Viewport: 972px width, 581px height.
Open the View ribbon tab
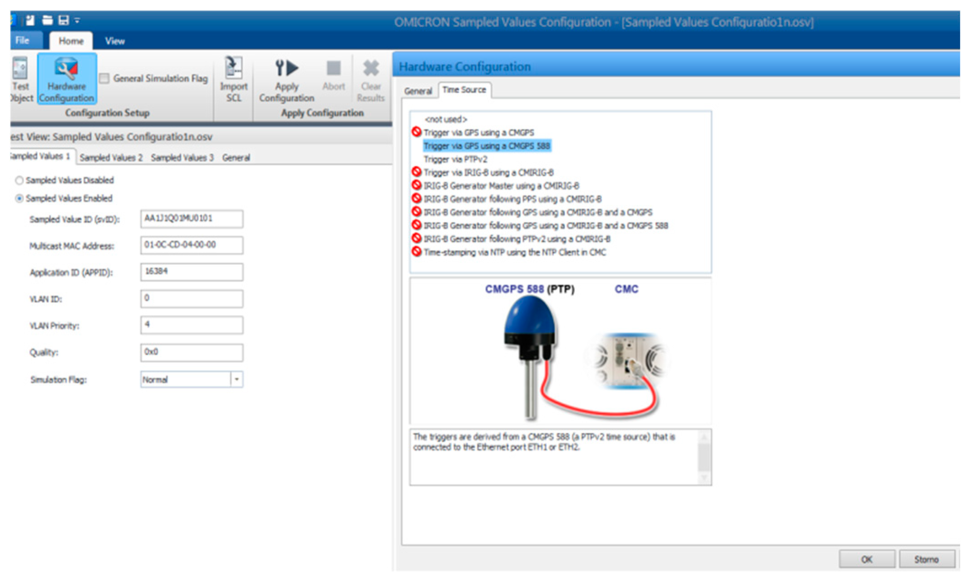115,41
